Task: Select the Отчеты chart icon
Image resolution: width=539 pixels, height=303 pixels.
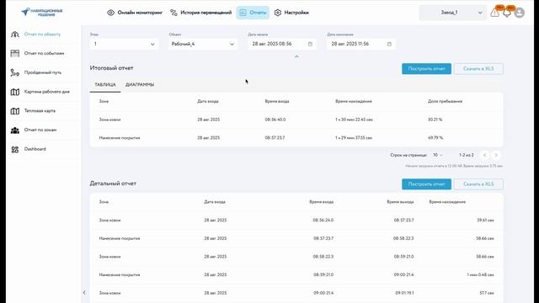Action: (243, 13)
